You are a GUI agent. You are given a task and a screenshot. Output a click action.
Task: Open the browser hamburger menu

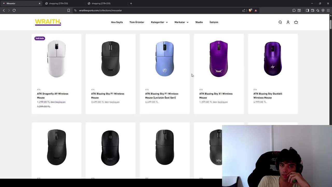pos(328,10)
